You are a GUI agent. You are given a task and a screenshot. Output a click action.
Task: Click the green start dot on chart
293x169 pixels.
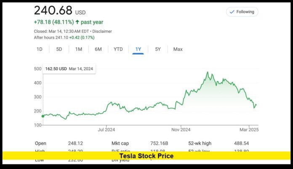43,116
